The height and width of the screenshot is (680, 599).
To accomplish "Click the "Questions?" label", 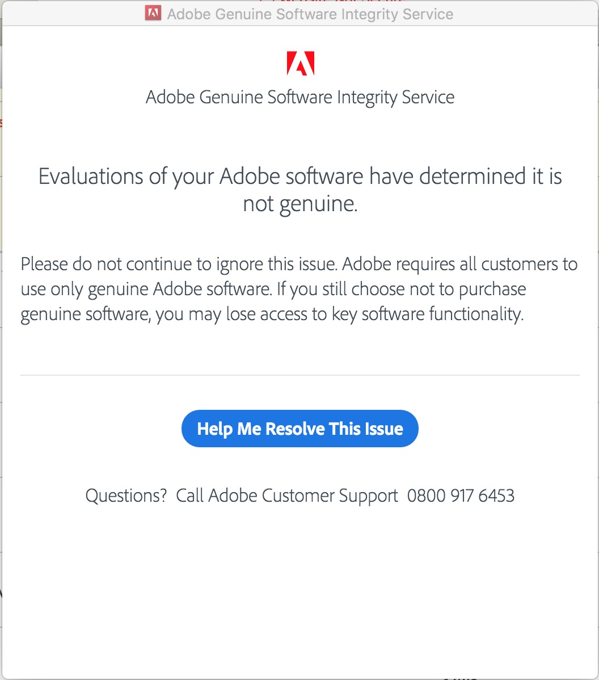I will coord(126,496).
